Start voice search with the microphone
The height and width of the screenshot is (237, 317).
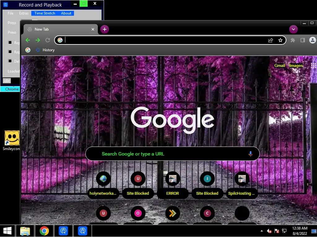[250, 154]
